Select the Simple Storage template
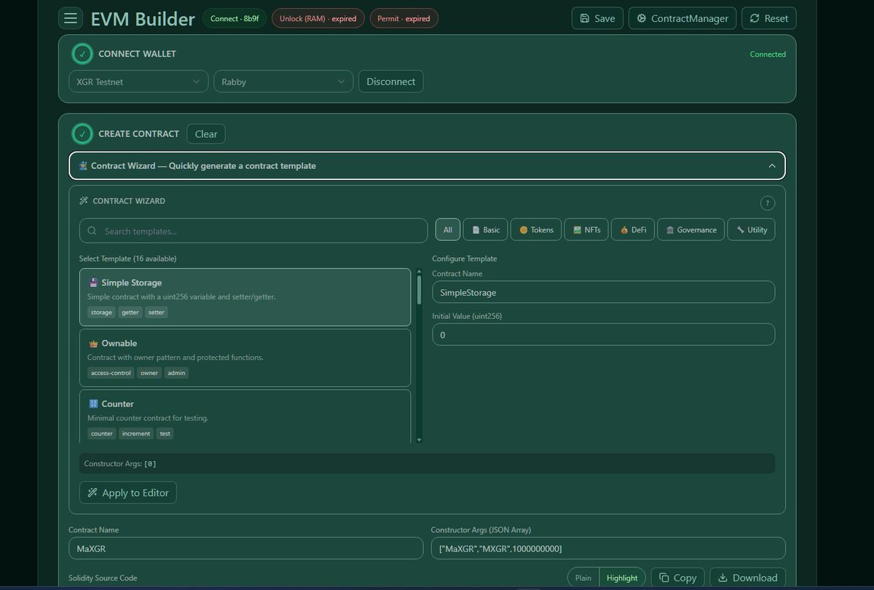The height and width of the screenshot is (590, 874). point(245,297)
